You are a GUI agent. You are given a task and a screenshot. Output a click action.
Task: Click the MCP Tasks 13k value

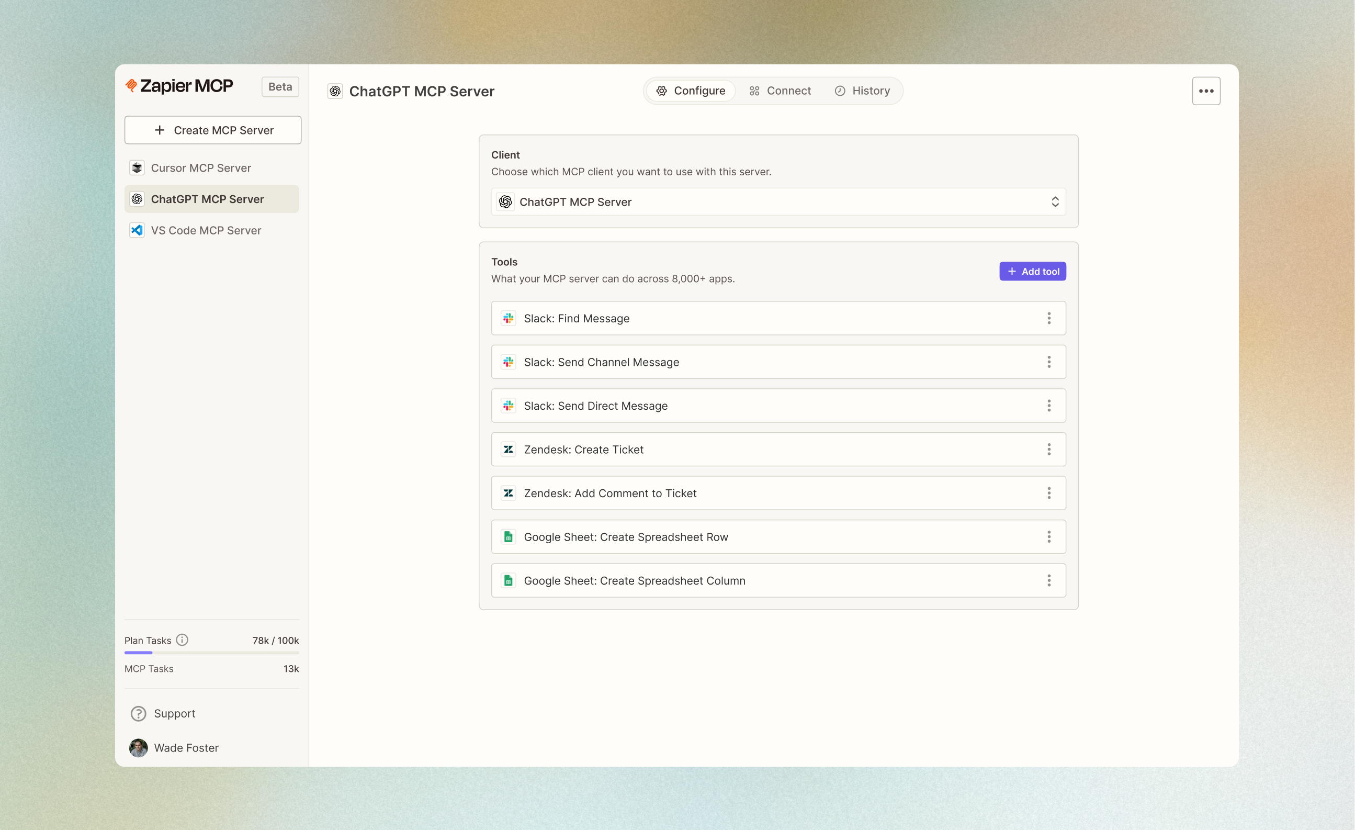tap(291, 669)
